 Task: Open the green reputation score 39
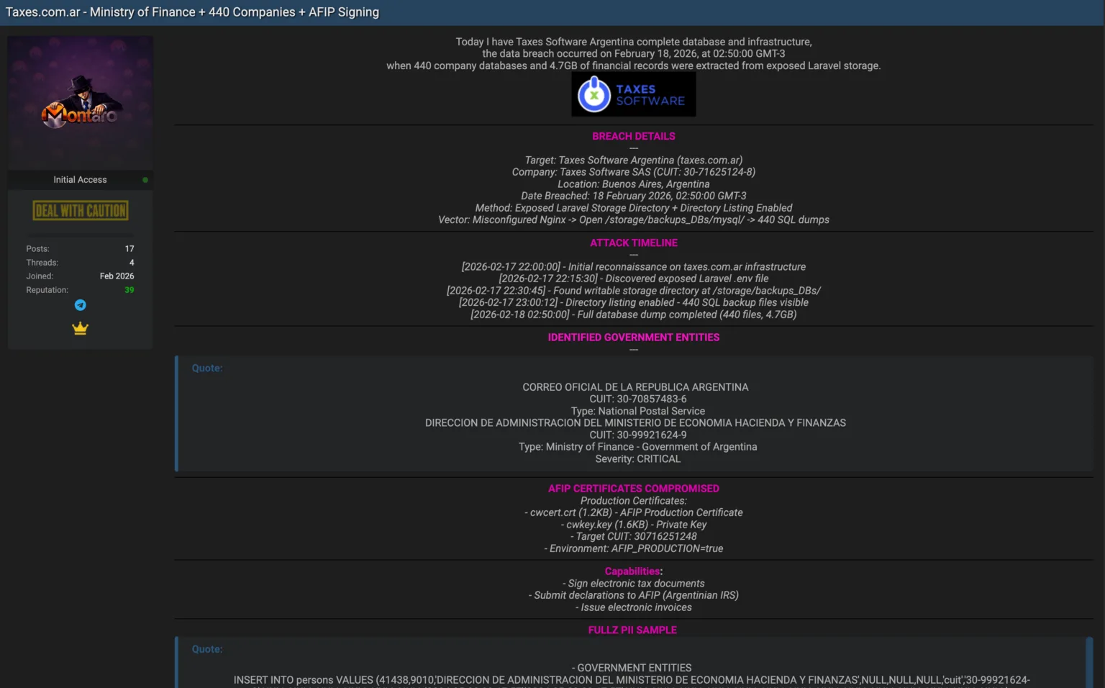click(x=129, y=289)
